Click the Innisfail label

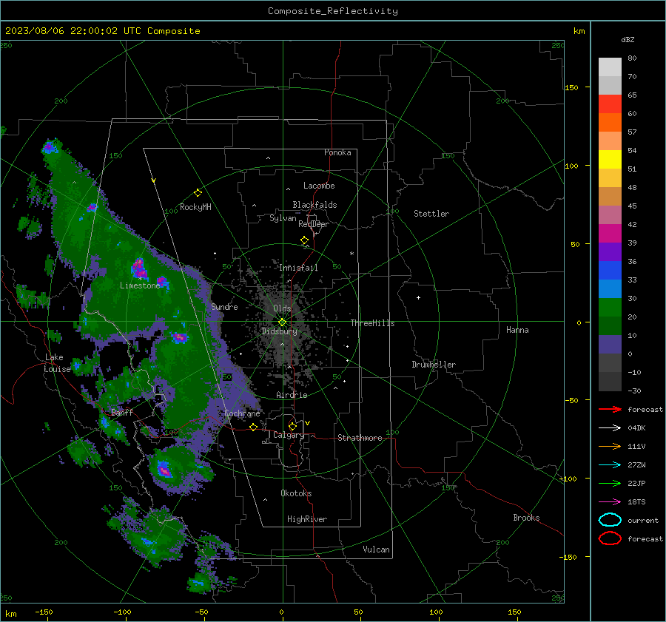298,268
